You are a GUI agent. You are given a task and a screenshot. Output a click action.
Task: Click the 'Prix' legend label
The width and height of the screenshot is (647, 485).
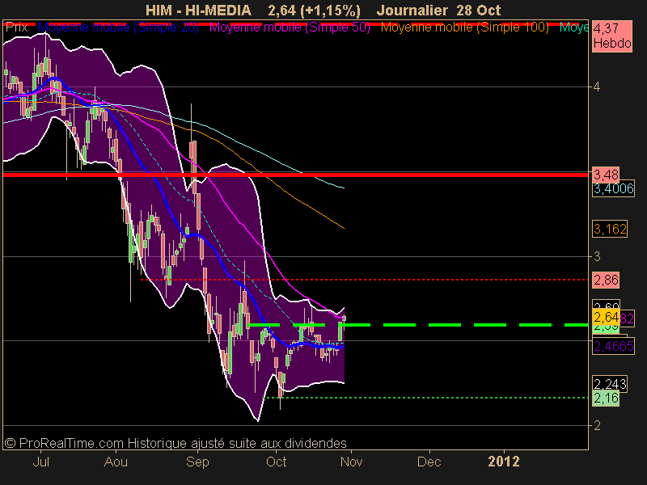[x=17, y=27]
